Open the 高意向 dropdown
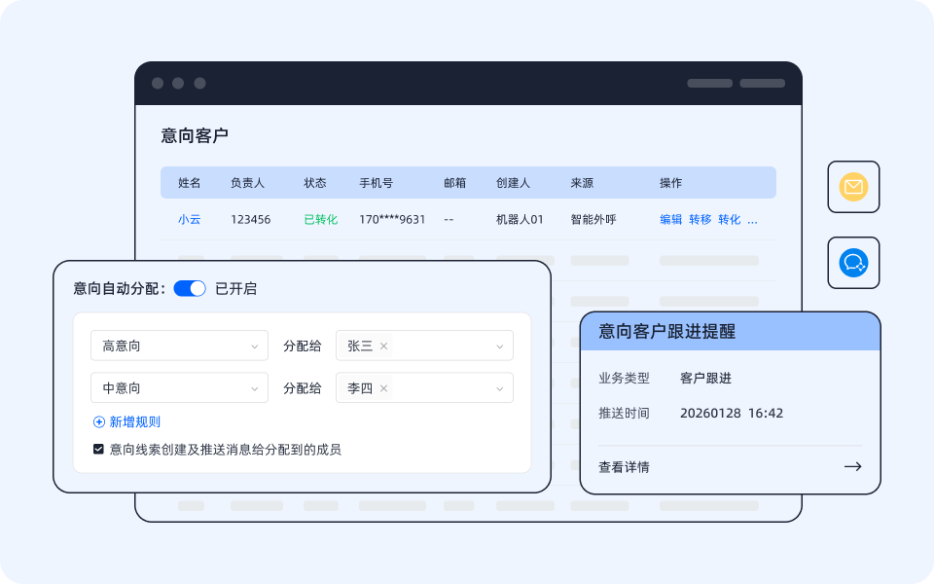Screen dimensions: 934x584 click(179, 345)
